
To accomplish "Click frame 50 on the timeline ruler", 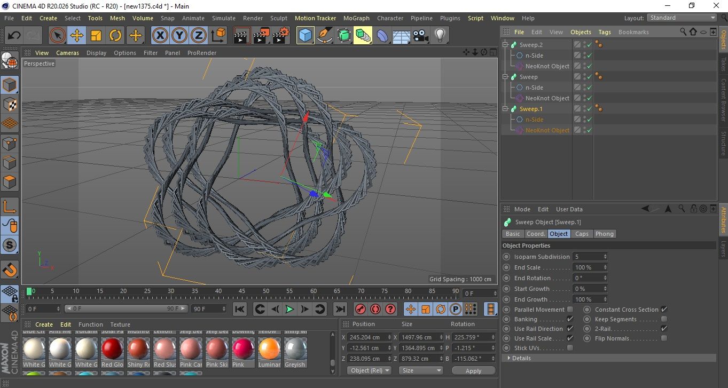I will tap(265, 291).
